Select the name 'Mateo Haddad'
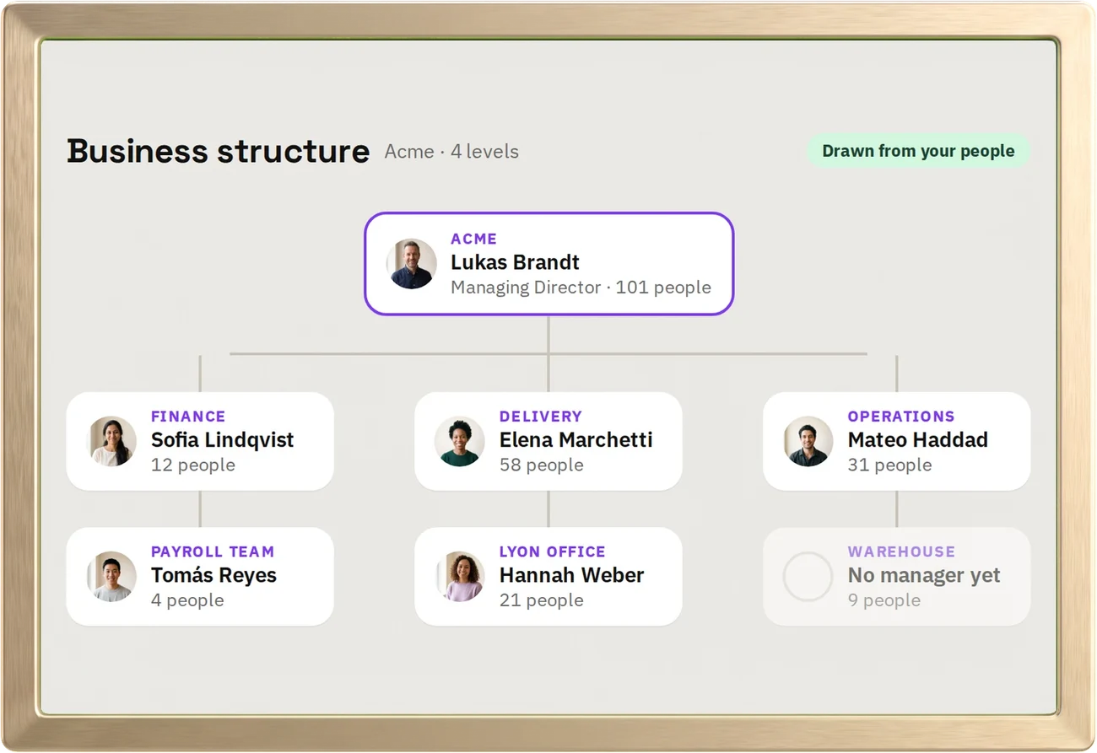 [918, 440]
